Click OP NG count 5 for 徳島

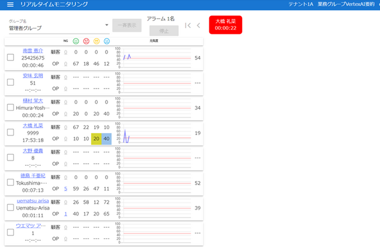point(65,189)
